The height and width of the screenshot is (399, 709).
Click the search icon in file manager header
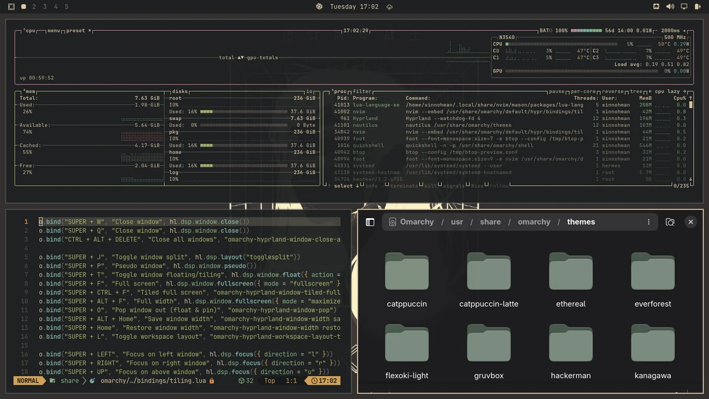[670, 222]
